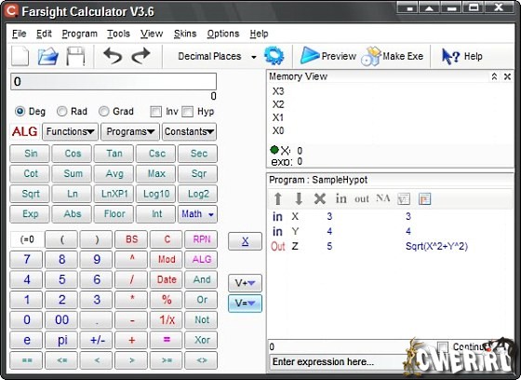The width and height of the screenshot is (521, 380).
Task: Click the 1/x reciprocal button
Action: 167,319
